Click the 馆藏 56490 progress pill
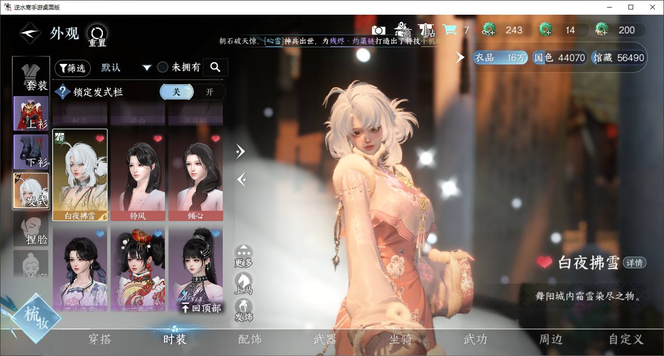 pyautogui.click(x=619, y=58)
